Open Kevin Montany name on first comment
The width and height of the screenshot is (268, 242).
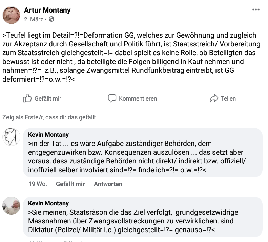pyautogui.click(x=48, y=135)
